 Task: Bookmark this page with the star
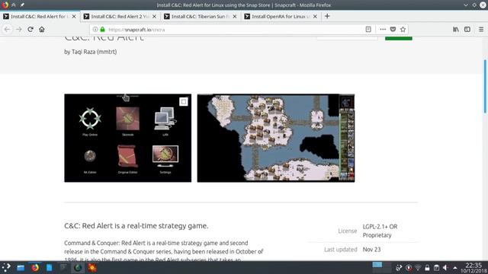click(x=403, y=29)
